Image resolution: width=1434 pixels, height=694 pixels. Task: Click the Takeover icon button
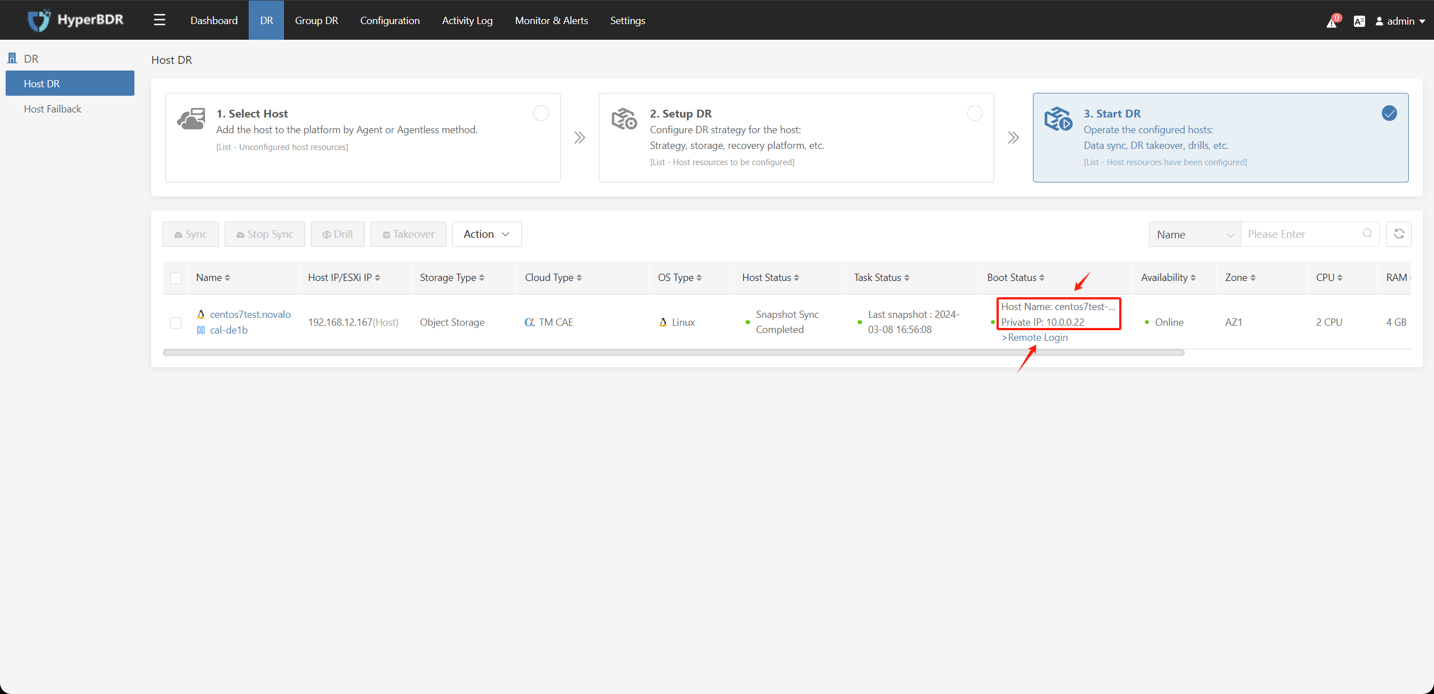click(408, 235)
